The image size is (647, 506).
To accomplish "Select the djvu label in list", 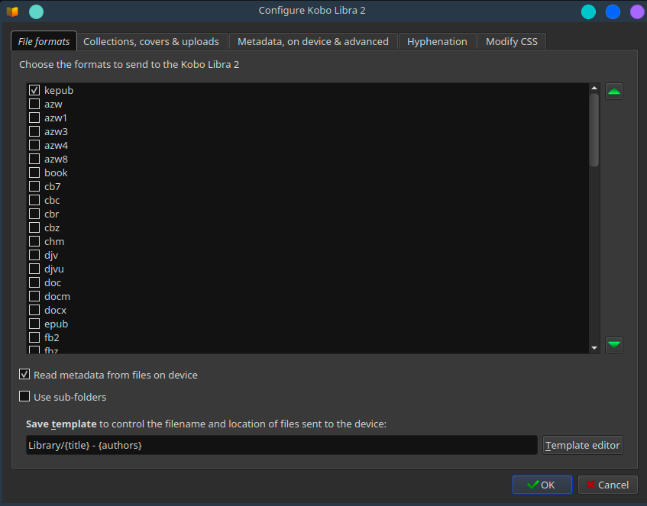I will 54,269.
